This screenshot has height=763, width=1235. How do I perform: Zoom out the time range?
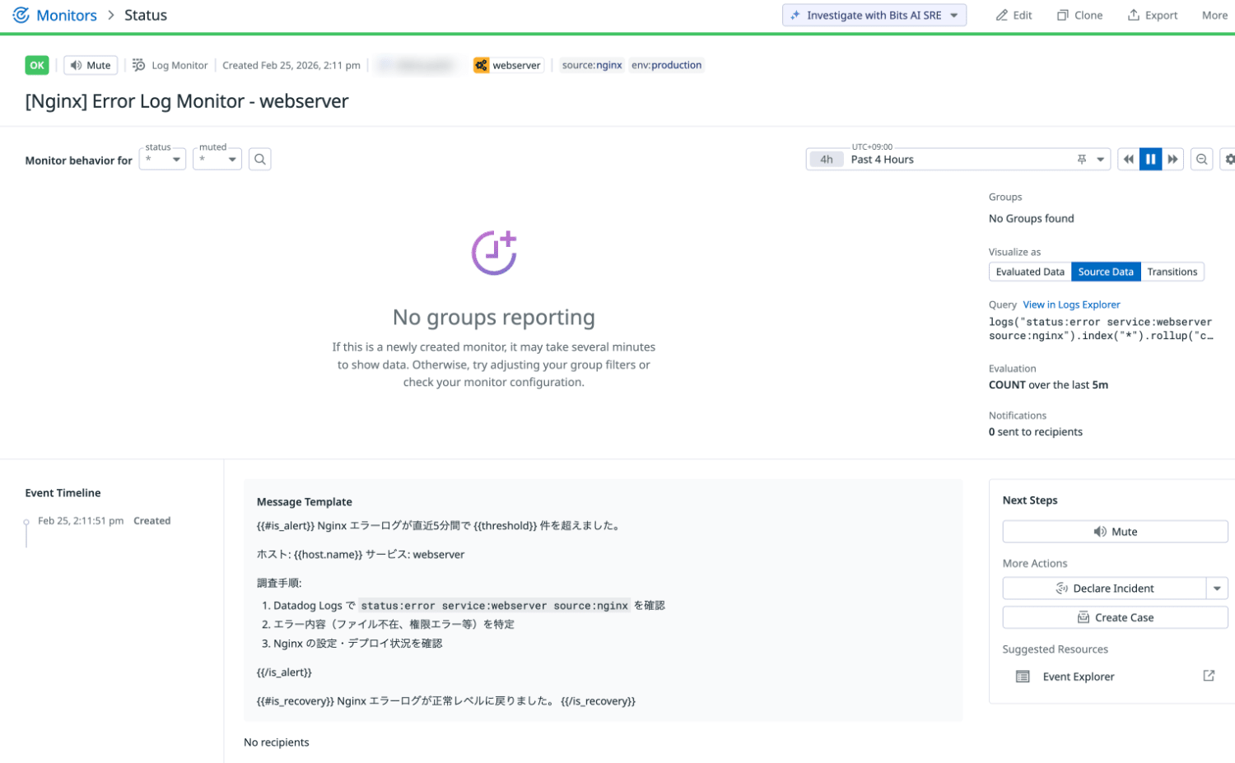1202,160
